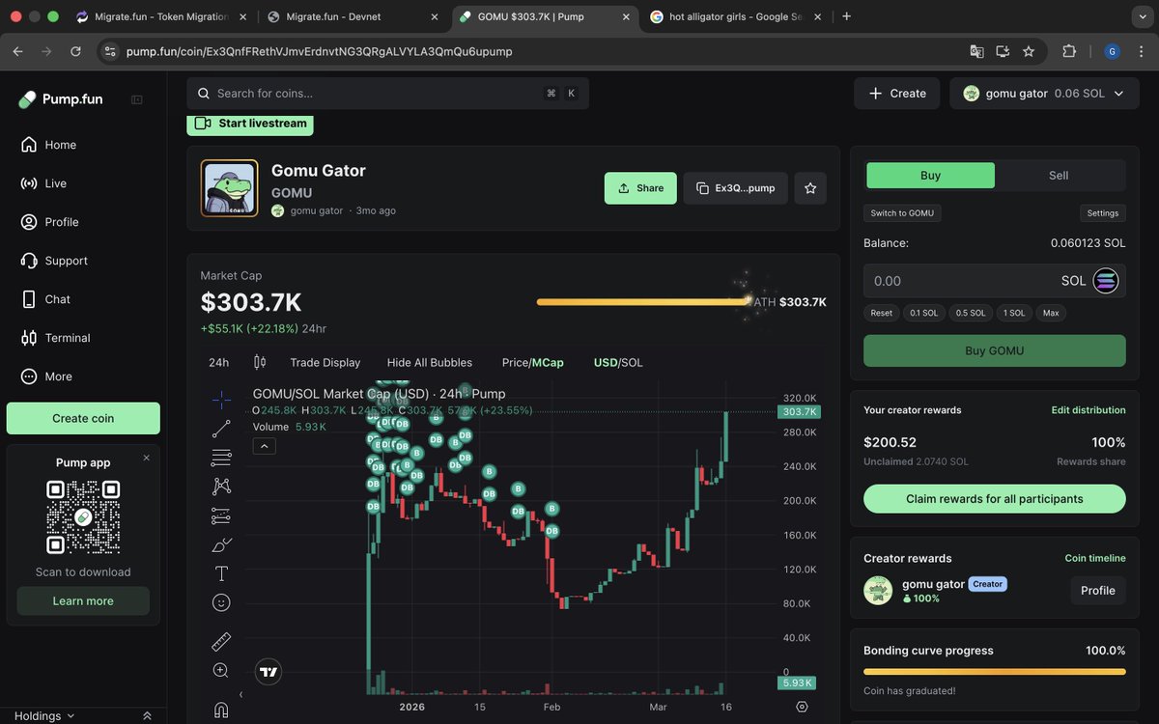The height and width of the screenshot is (724, 1159).
Task: Open Chrome three-dot menu
Action: point(1141,51)
